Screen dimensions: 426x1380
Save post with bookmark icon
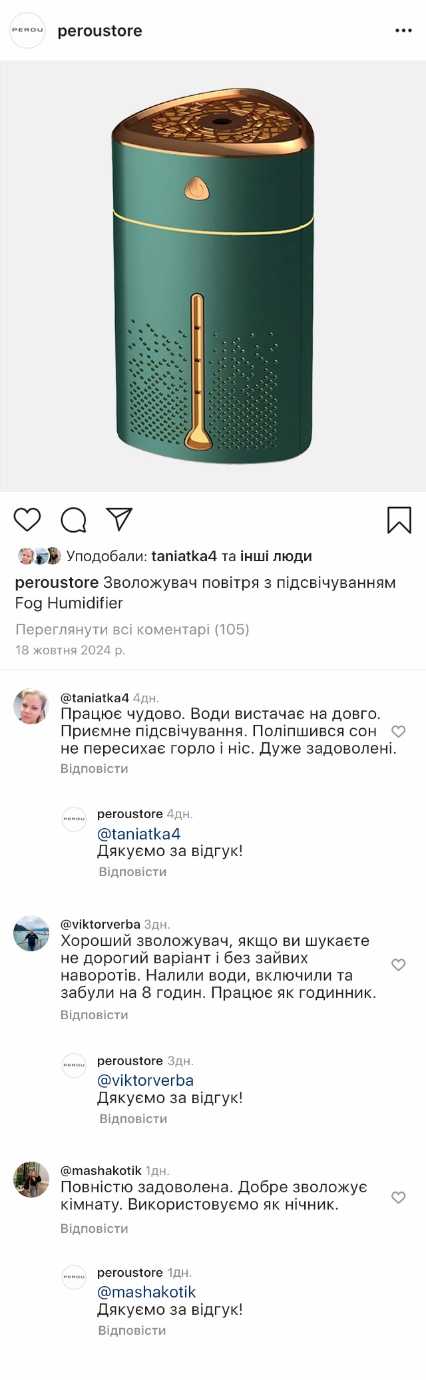[x=399, y=520]
